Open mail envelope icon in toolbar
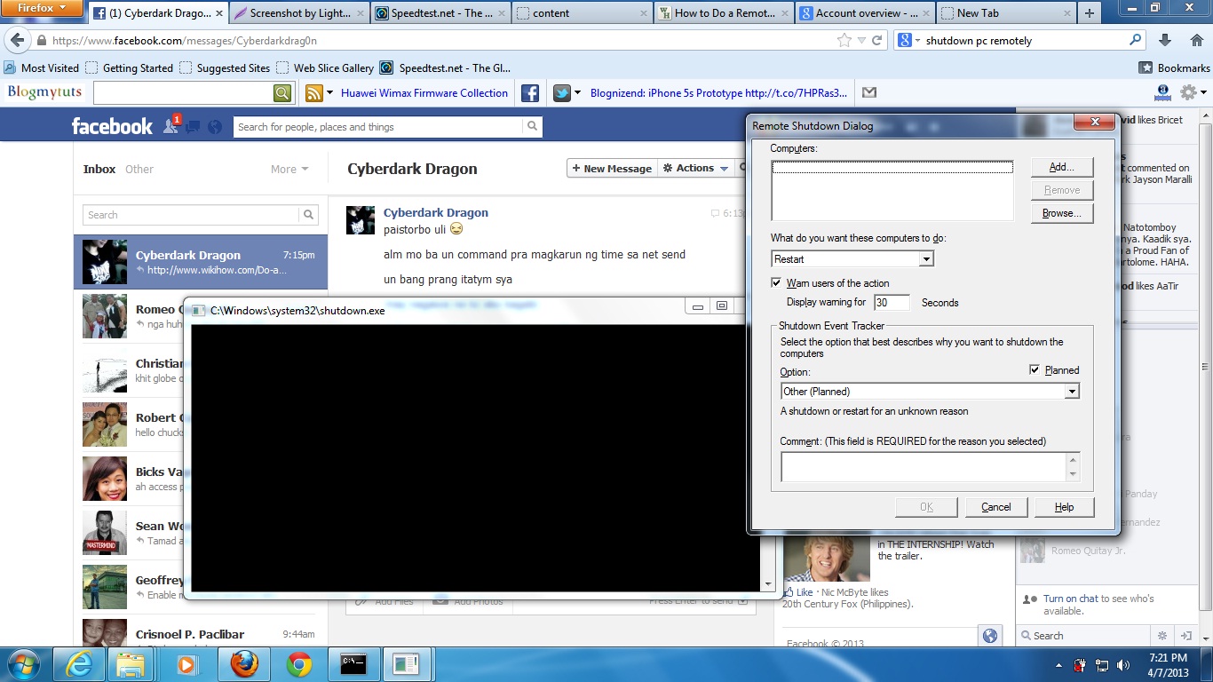Screen dimensions: 1213x682 point(869,92)
